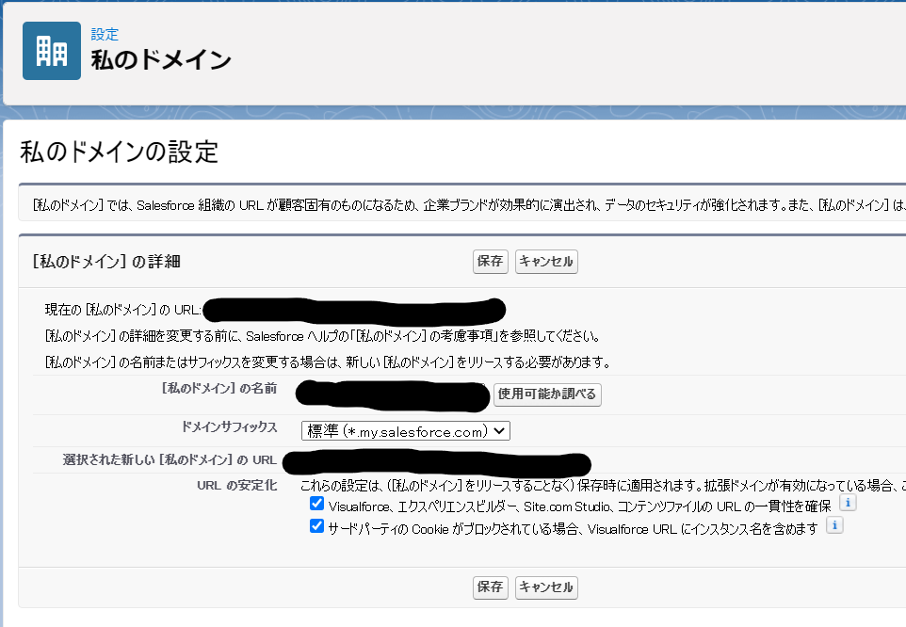
Task: Uncheck the Visualforce URL consistency checkbox
Action: [315, 502]
